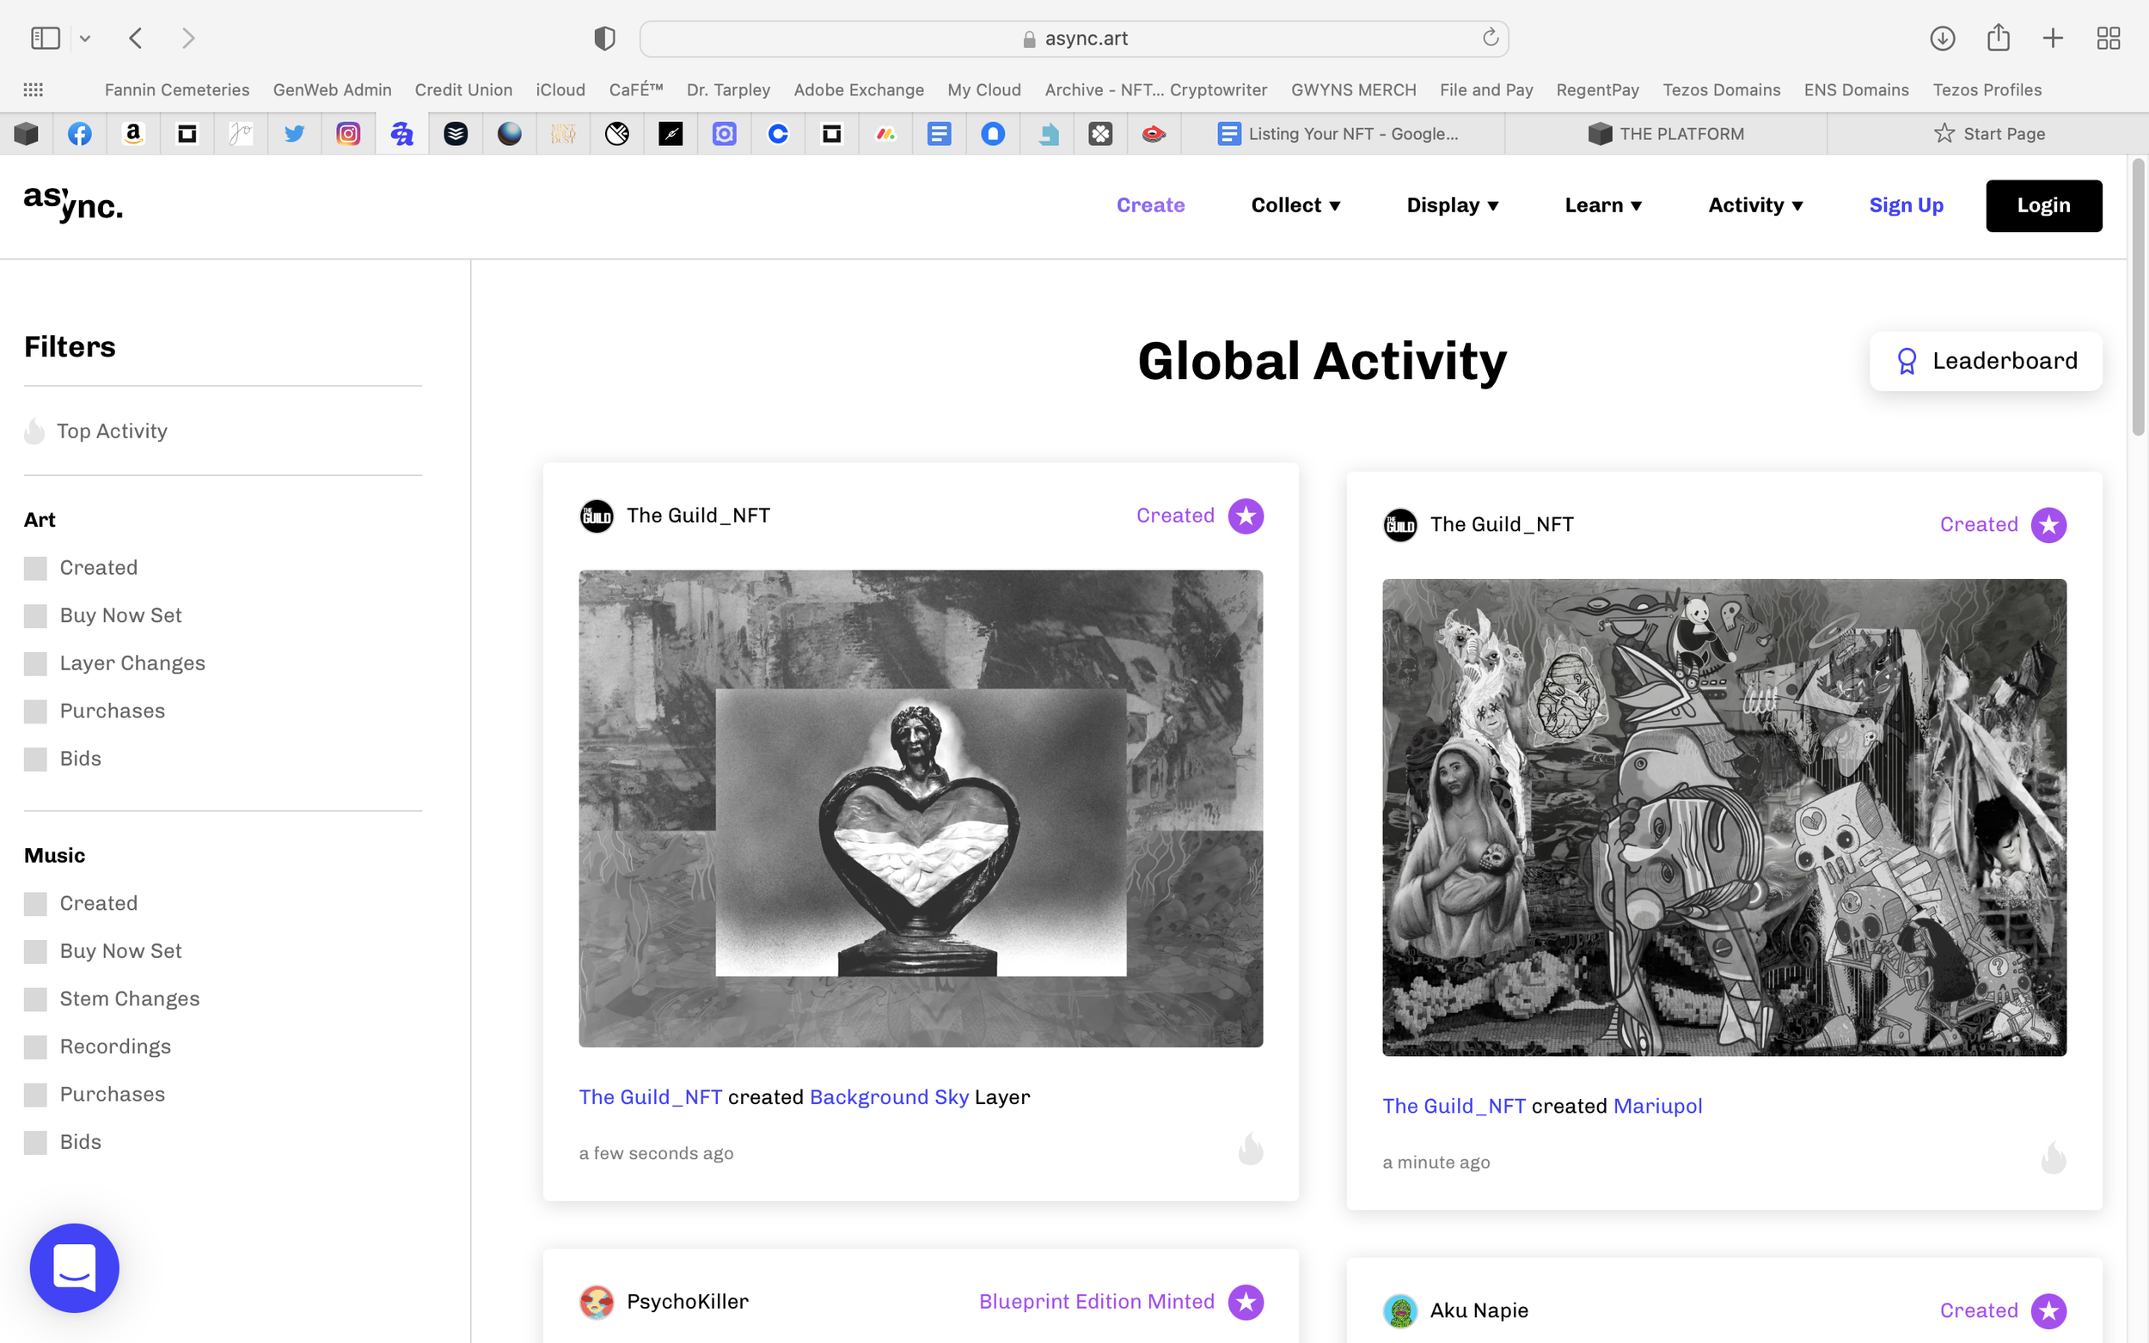
Task: Open the Twitter pinned tab
Action: 294,134
